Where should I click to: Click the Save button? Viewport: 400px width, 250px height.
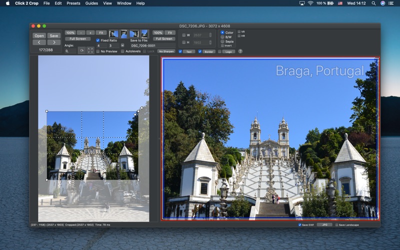point(54,35)
